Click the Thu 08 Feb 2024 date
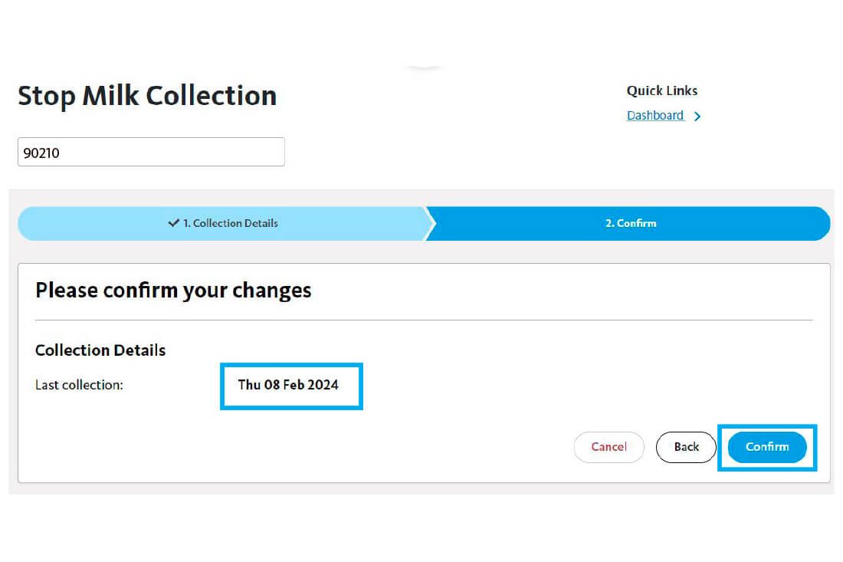The height and width of the screenshot is (562, 843). click(x=288, y=385)
